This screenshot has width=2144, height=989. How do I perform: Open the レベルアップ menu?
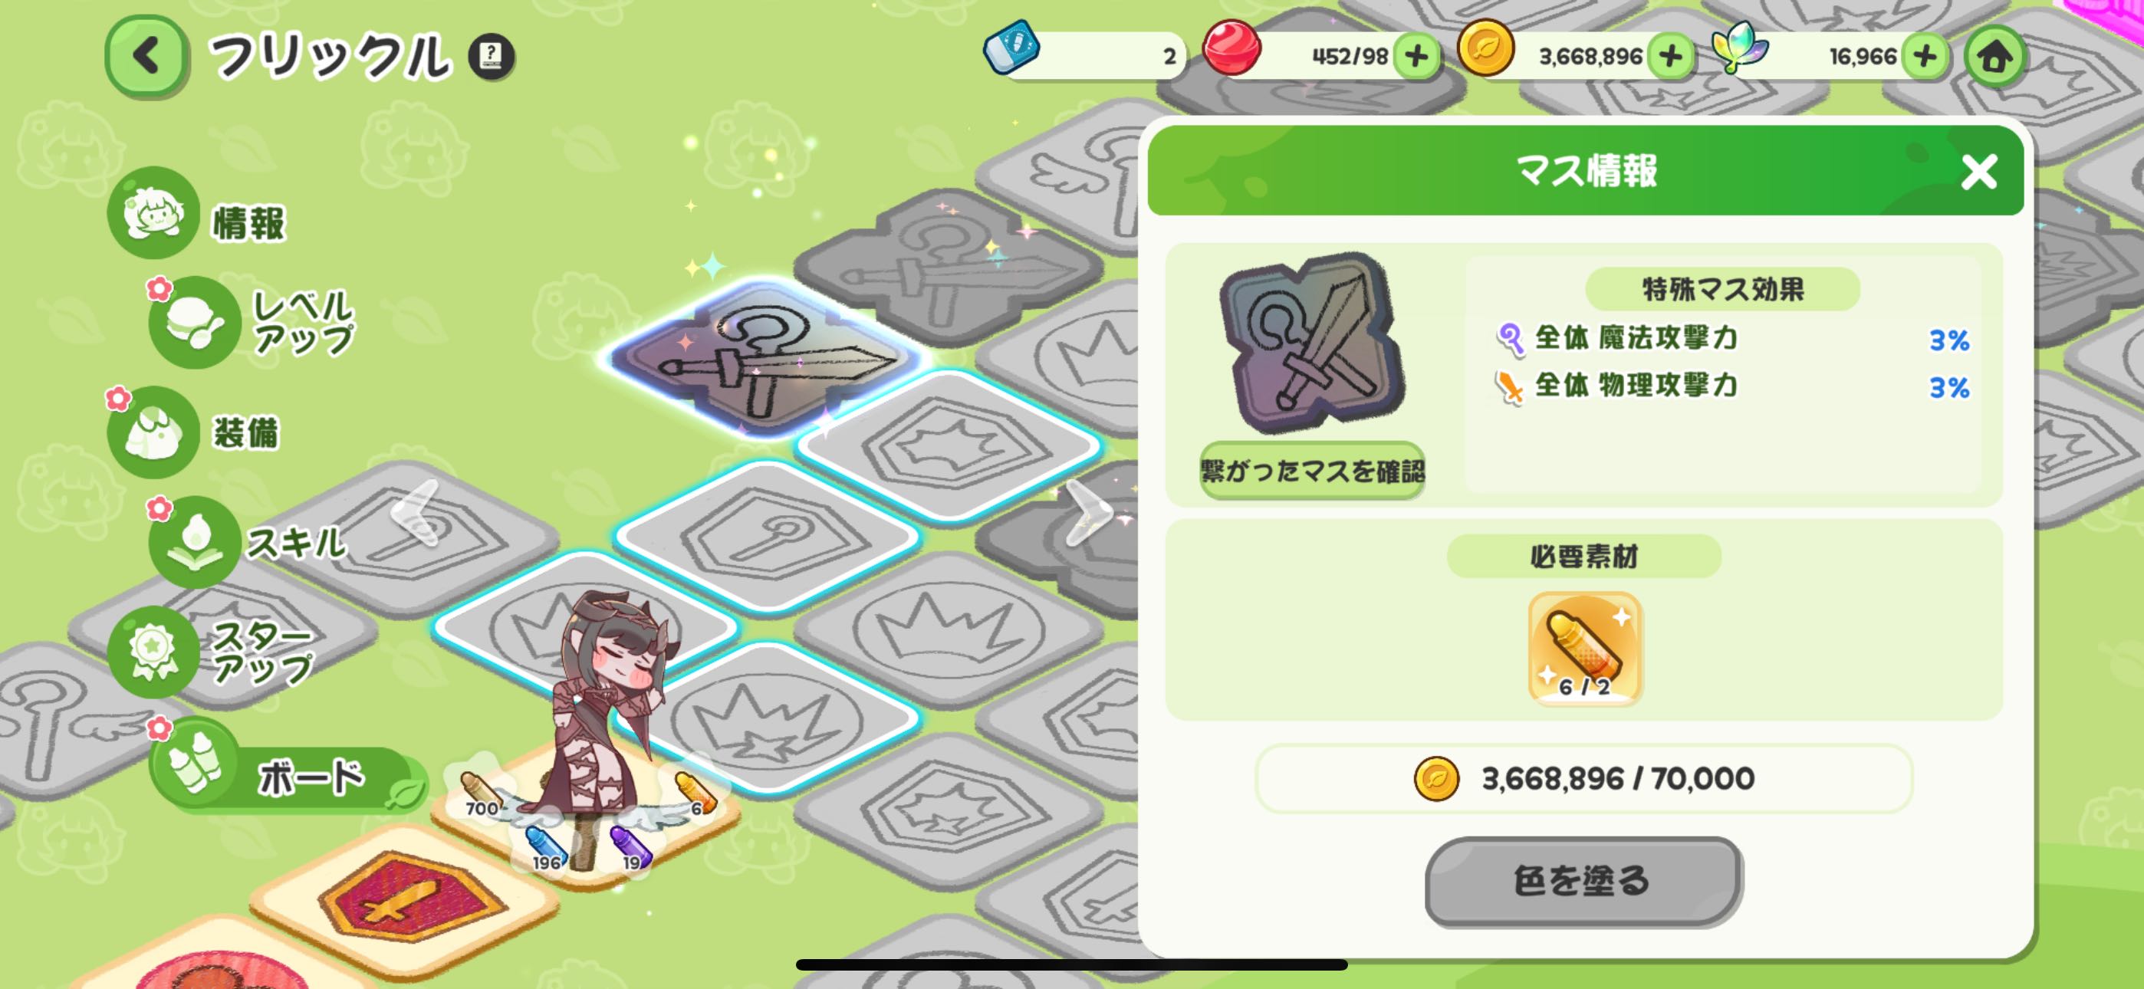click(x=252, y=322)
